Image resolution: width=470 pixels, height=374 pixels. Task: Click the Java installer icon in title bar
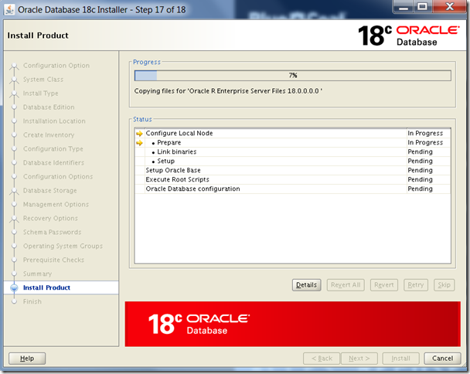click(x=9, y=9)
